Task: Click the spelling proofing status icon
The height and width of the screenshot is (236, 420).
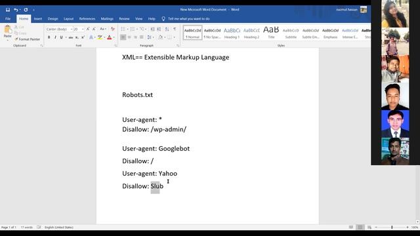Action: click(x=39, y=227)
